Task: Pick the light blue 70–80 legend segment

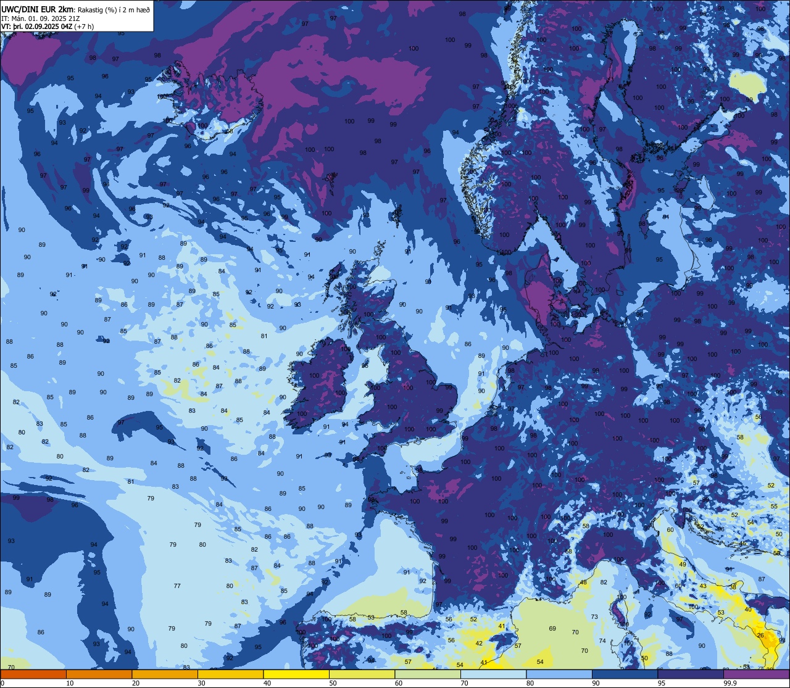Action: point(493,674)
